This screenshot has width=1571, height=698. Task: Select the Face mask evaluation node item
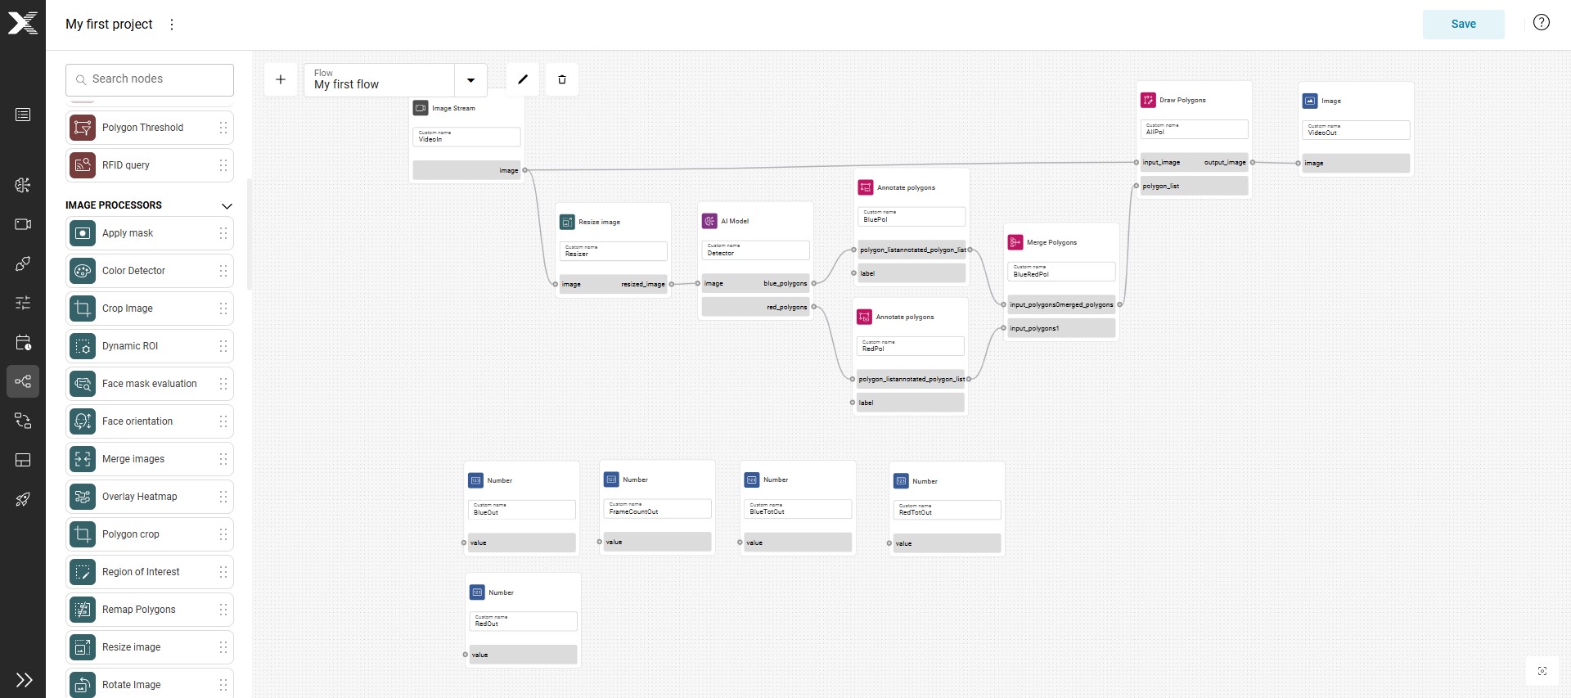click(x=150, y=384)
